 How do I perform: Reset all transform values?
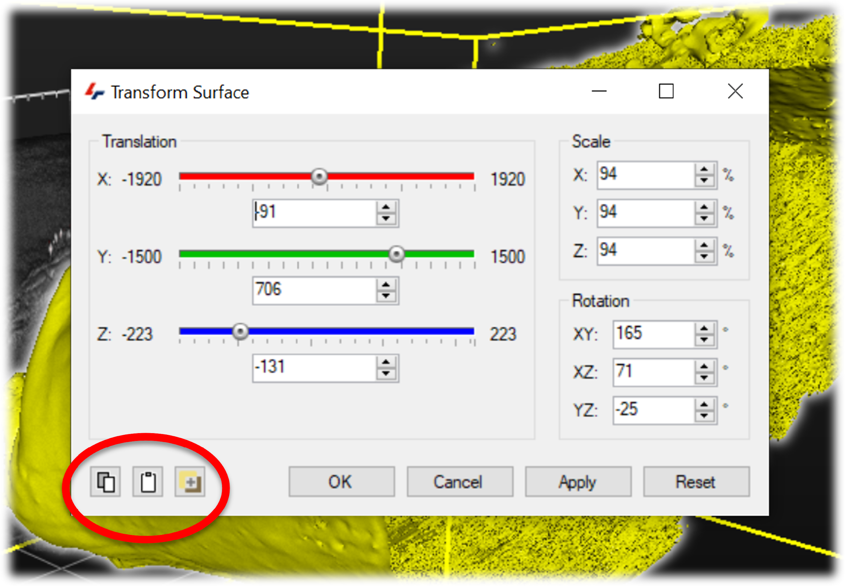(696, 482)
